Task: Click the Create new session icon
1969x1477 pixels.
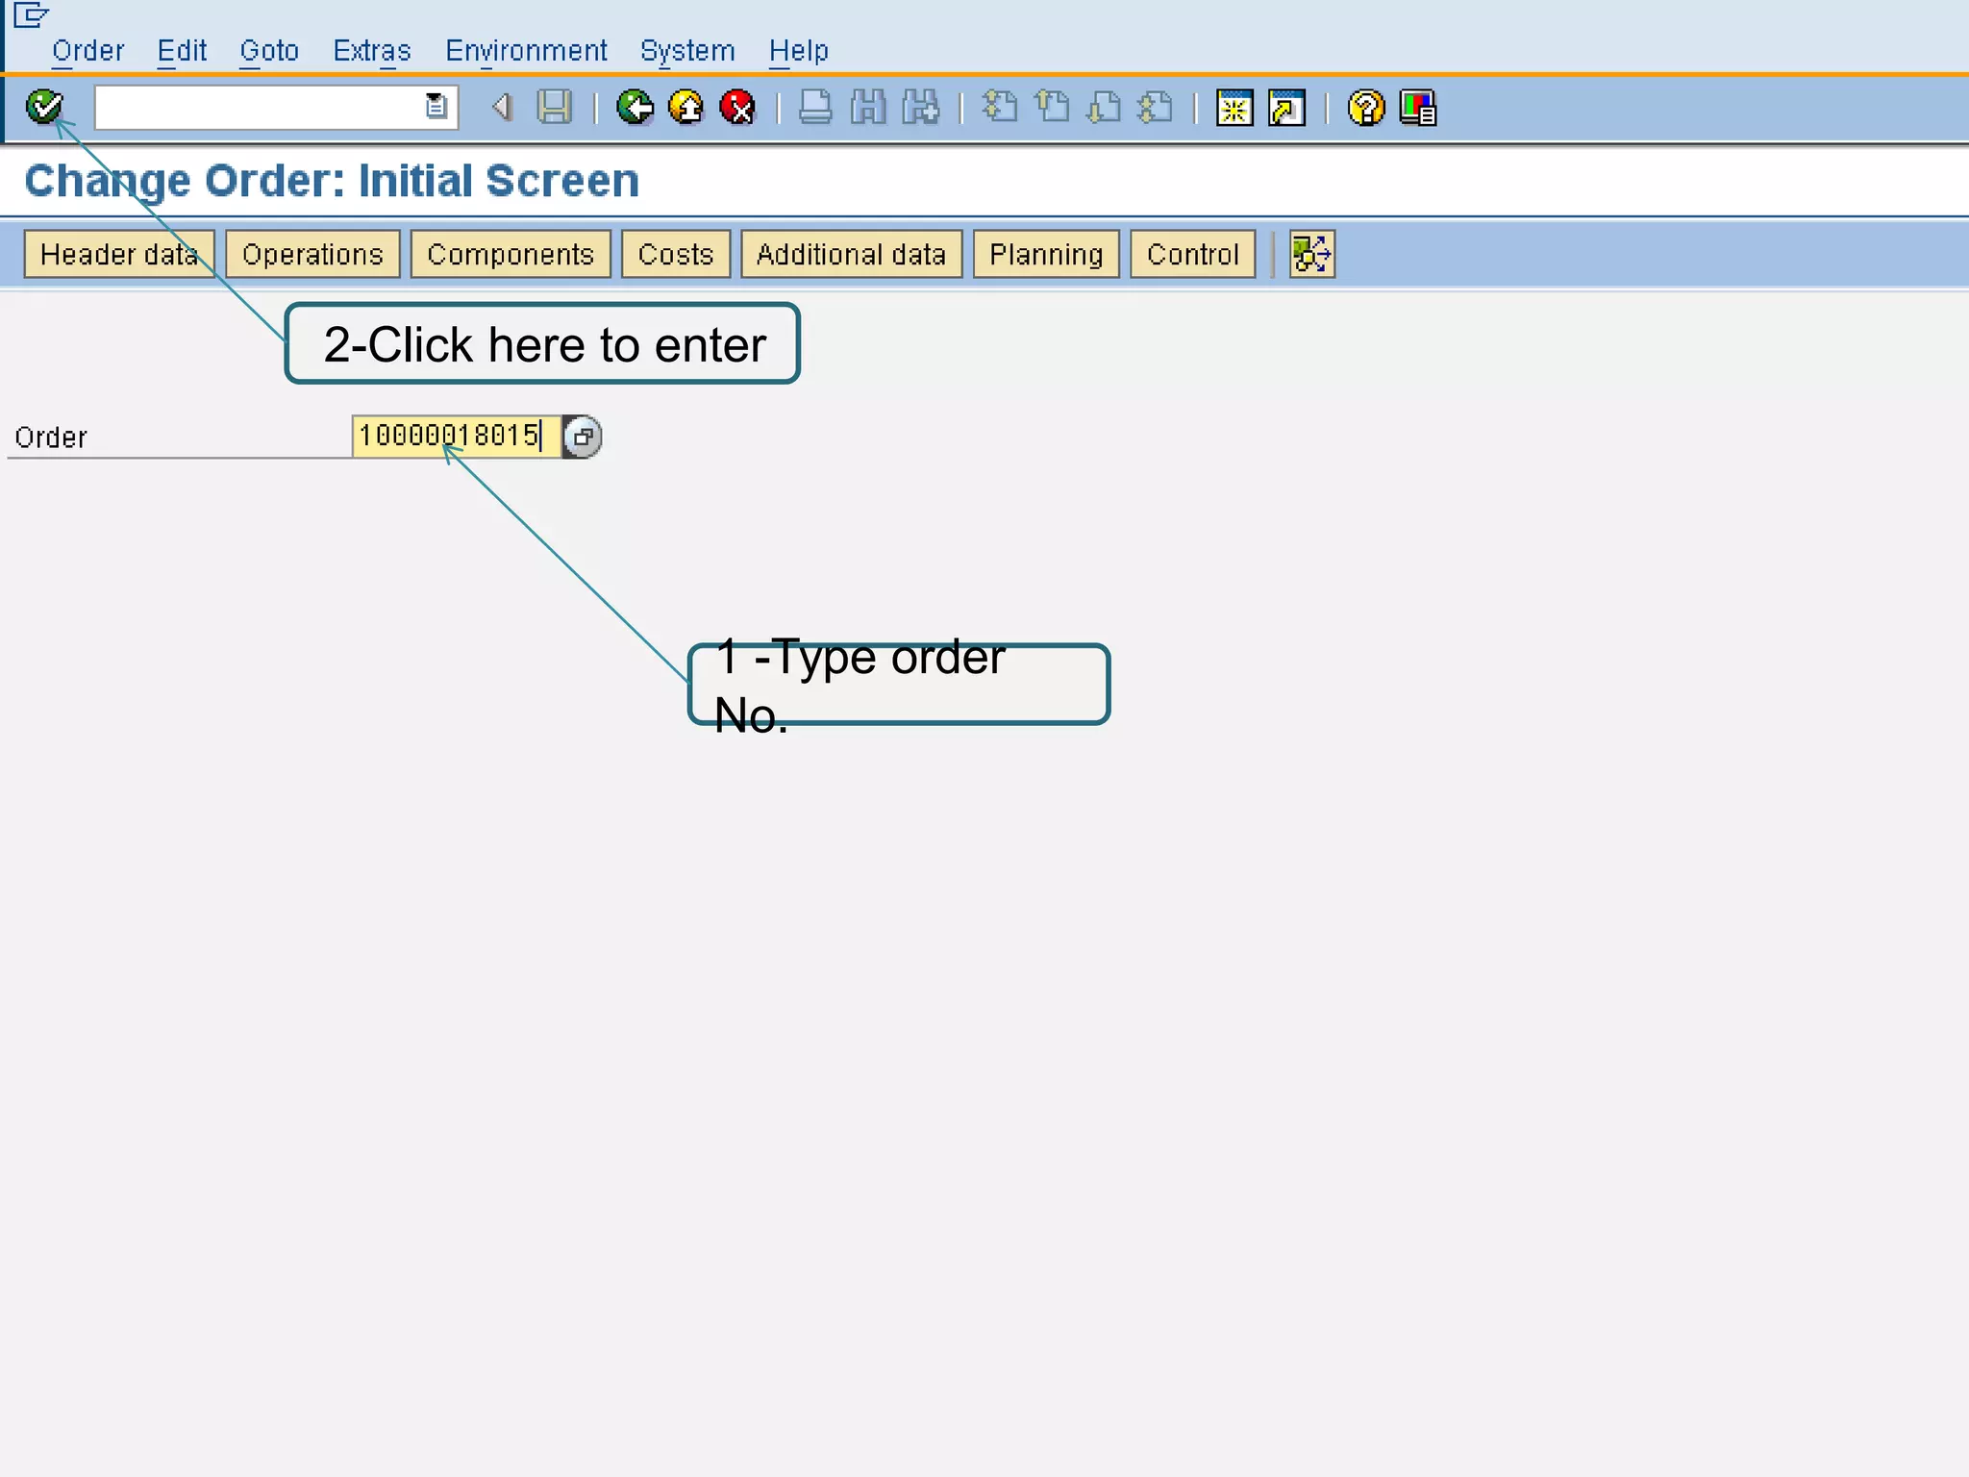Action: (x=1234, y=108)
